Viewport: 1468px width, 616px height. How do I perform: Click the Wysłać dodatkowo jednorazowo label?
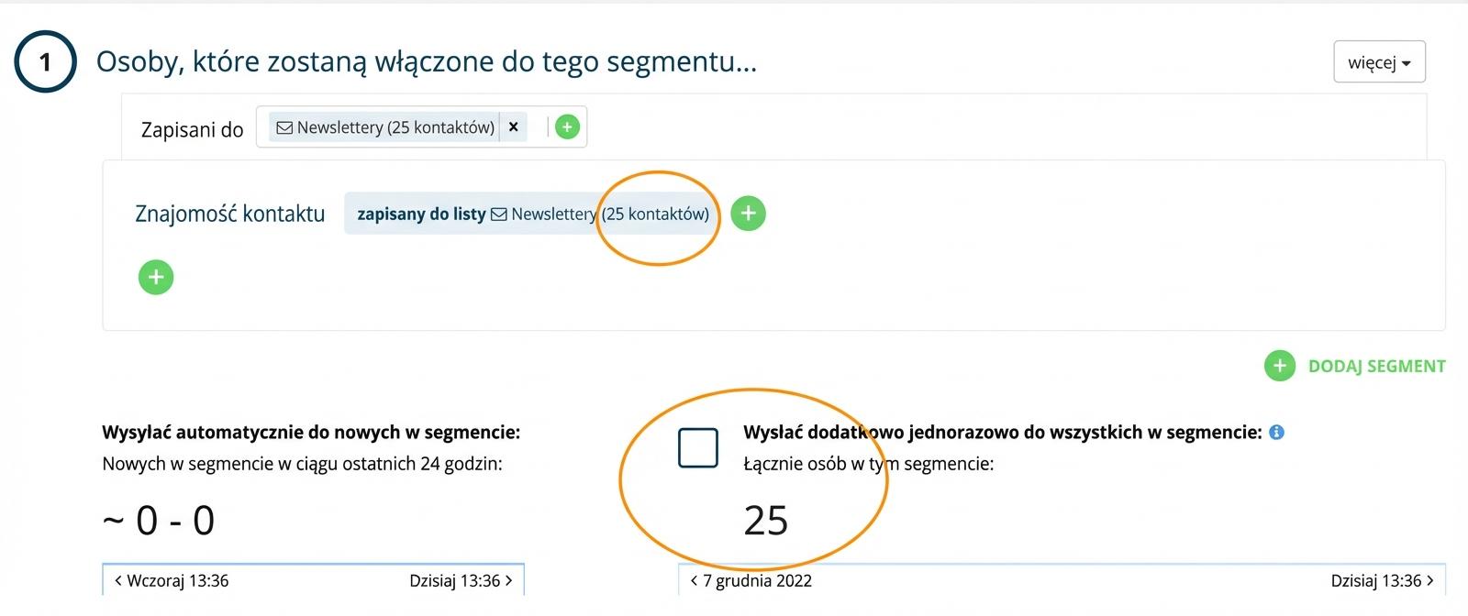[x=1002, y=432]
